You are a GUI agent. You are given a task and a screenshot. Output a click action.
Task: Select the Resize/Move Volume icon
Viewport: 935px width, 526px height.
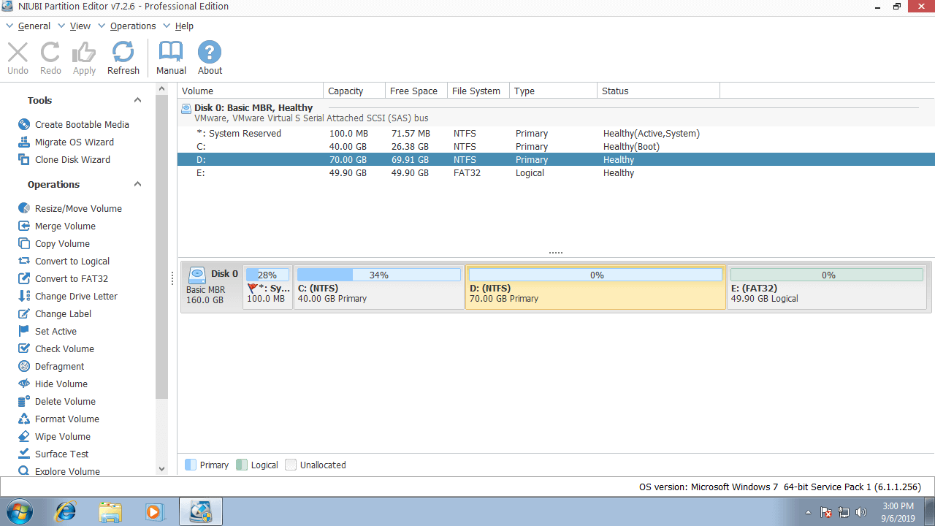click(24, 208)
